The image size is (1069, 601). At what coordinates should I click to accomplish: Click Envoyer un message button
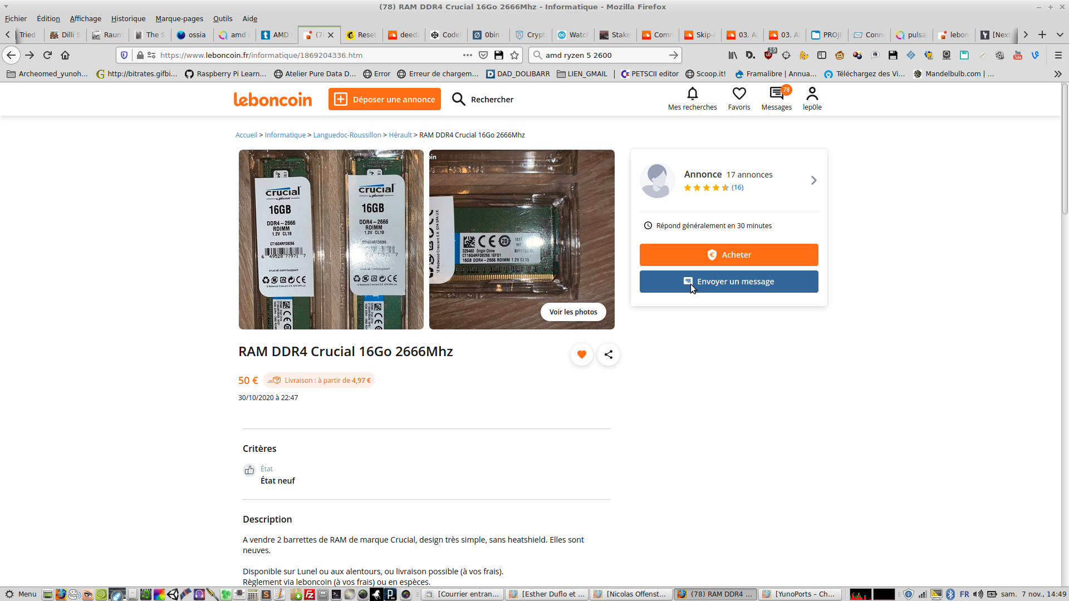(x=728, y=282)
